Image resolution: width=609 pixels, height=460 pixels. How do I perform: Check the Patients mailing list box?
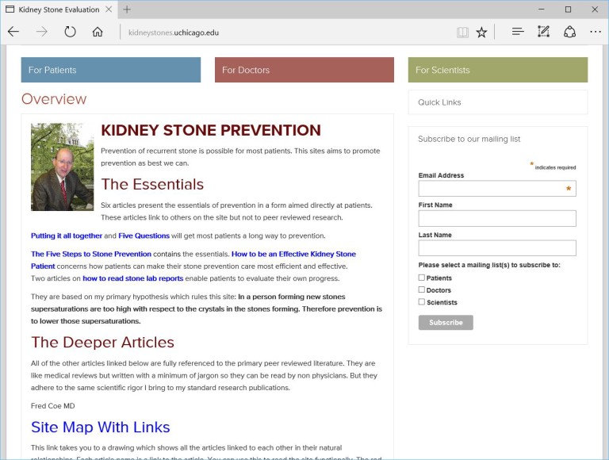pos(421,278)
